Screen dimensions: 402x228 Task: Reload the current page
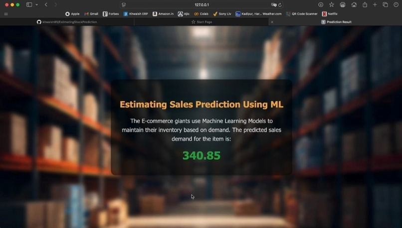(x=280, y=4)
